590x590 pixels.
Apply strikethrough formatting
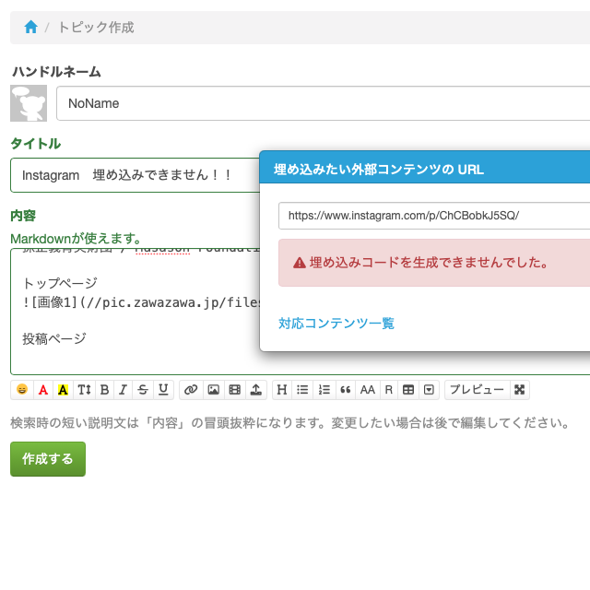tap(143, 389)
